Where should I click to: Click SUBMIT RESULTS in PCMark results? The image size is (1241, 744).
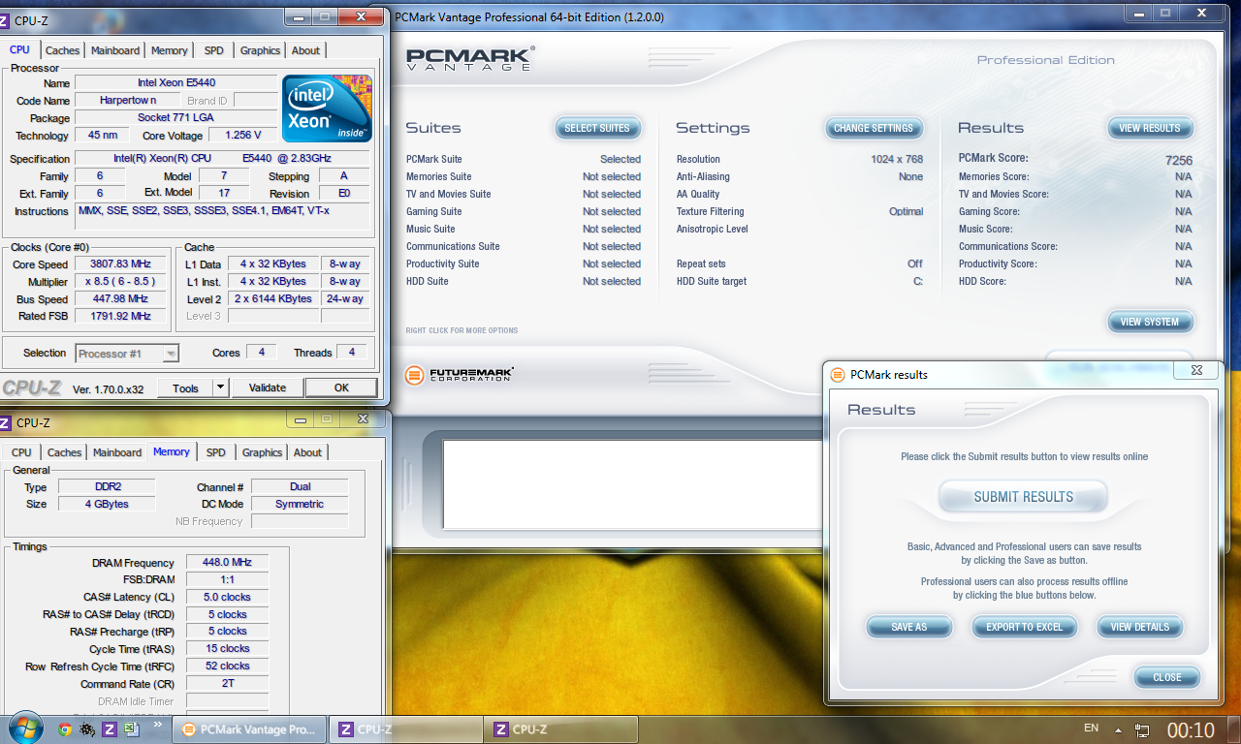coord(1023,497)
